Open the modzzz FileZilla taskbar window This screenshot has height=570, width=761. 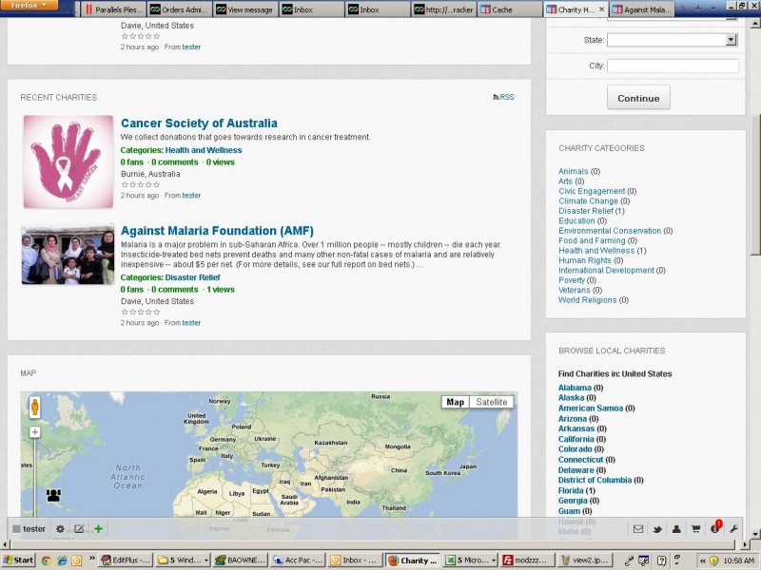point(527,560)
